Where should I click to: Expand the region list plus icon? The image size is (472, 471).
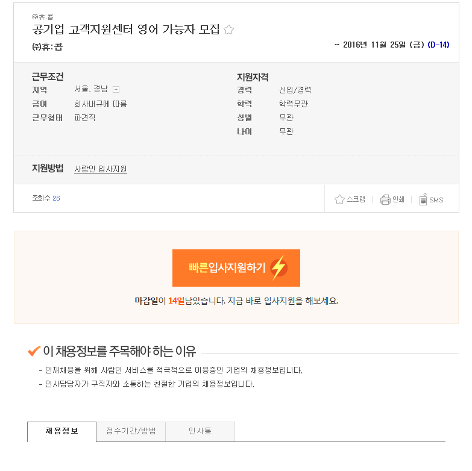click(x=116, y=89)
